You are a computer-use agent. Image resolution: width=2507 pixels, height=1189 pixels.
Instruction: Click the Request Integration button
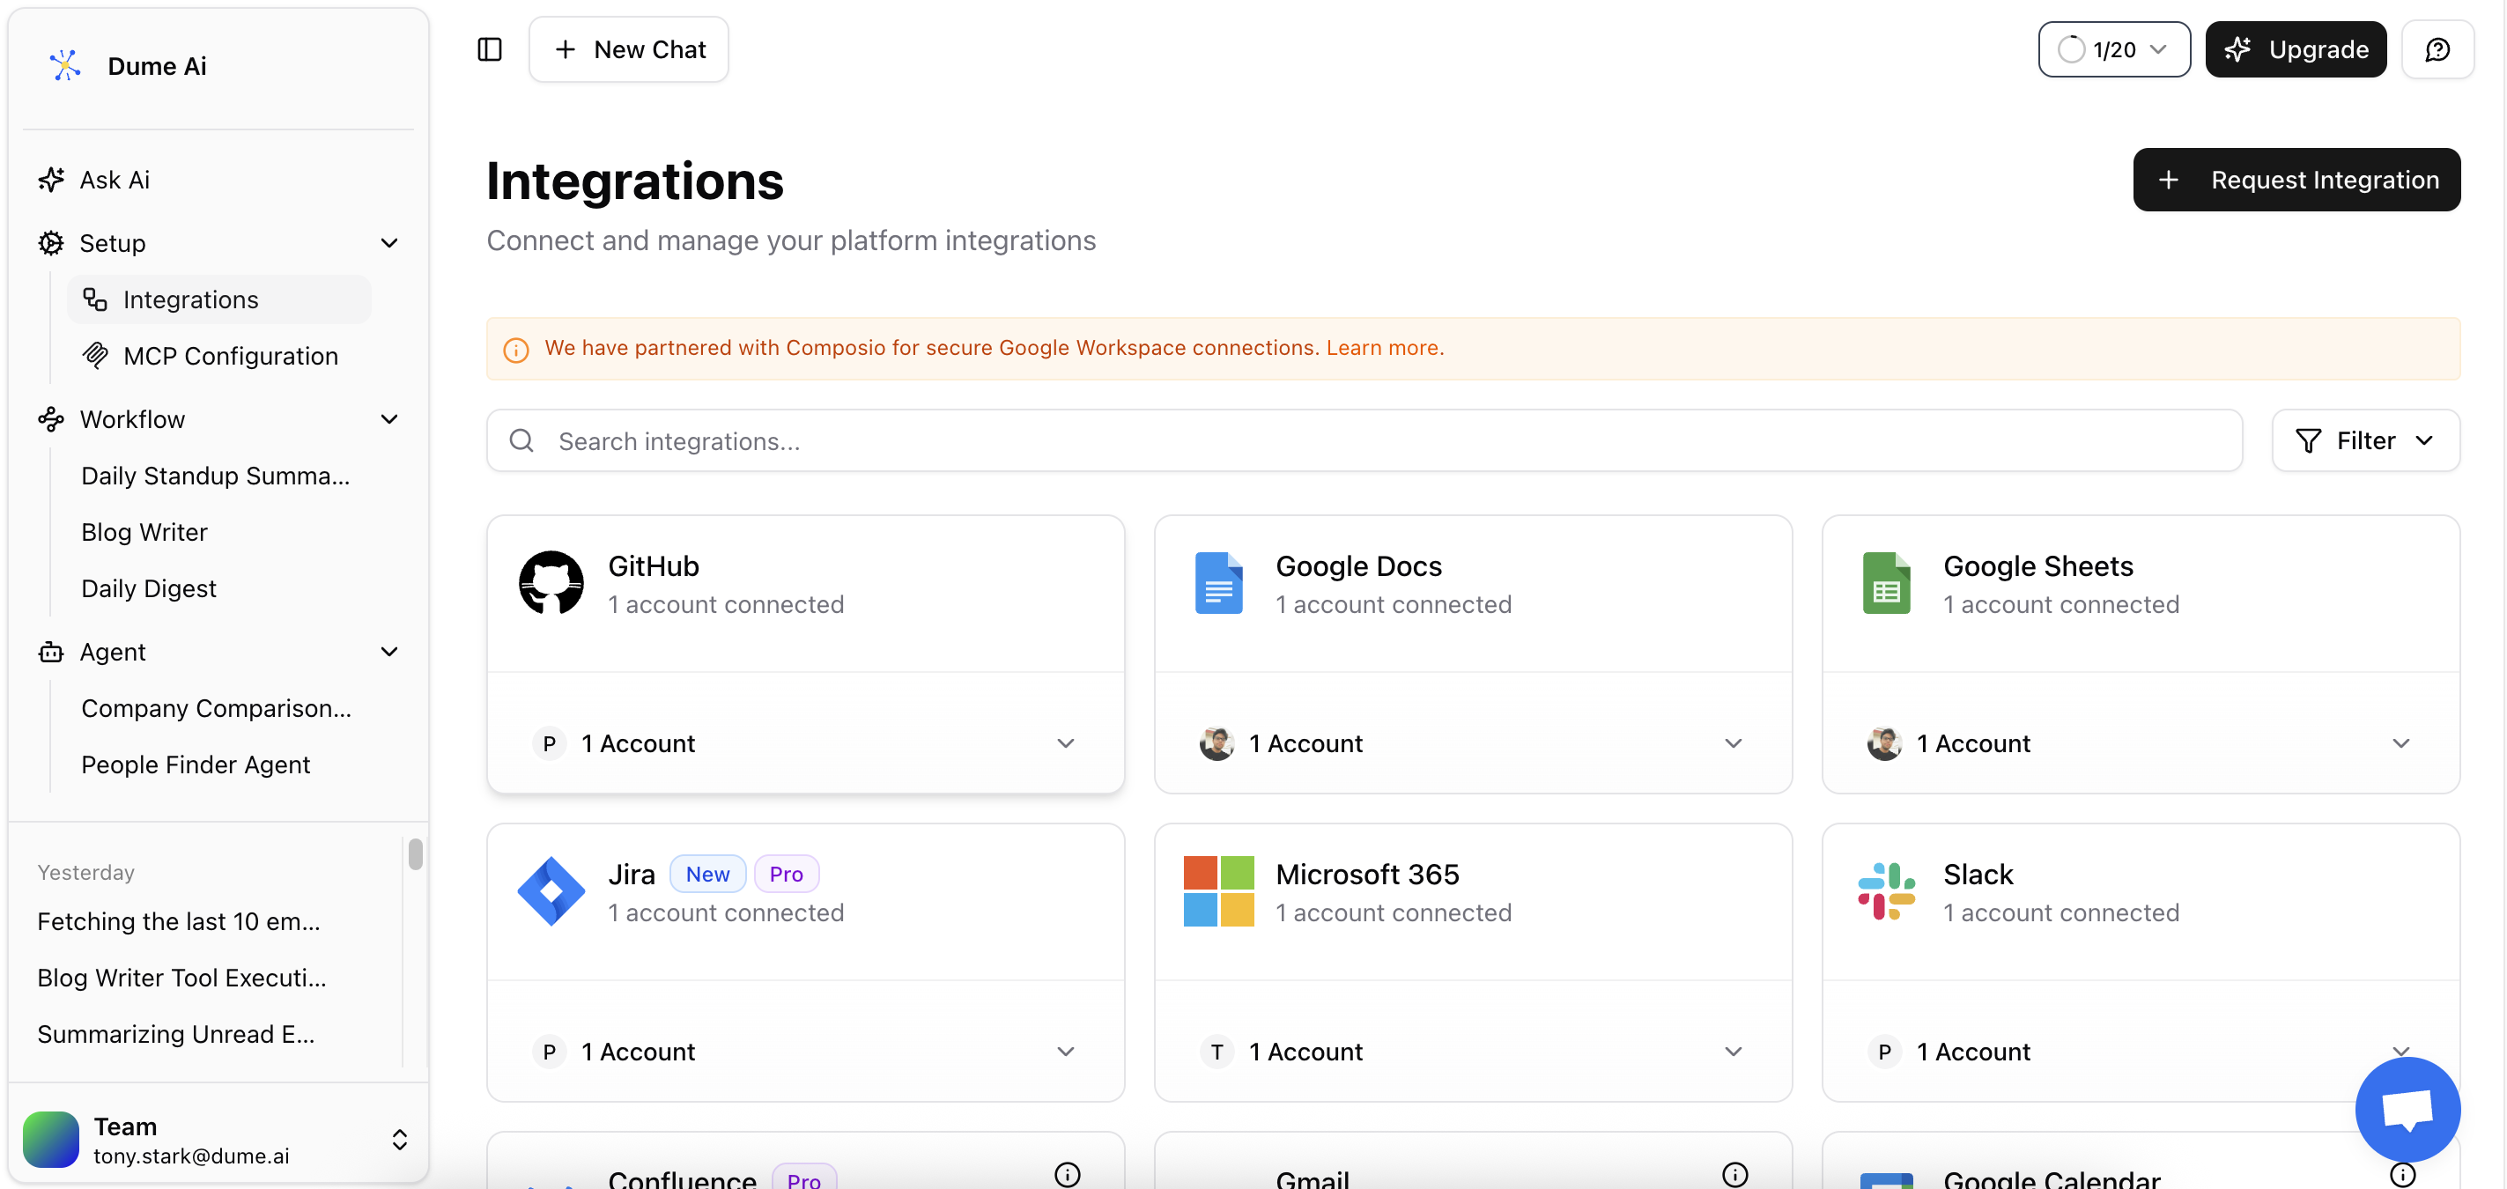pos(2296,179)
